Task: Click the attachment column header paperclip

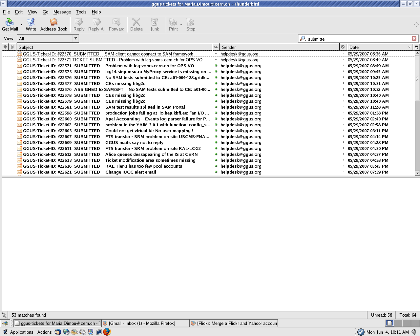Action: pos(12,47)
